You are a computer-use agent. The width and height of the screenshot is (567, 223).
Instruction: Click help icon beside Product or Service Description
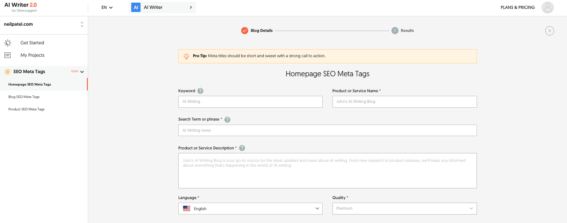point(242,148)
